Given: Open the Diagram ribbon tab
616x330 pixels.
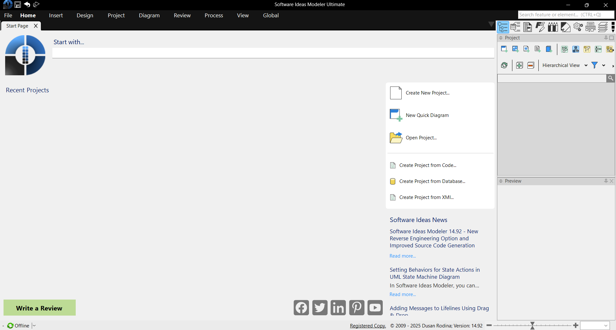Looking at the screenshot, I should tap(149, 15).
